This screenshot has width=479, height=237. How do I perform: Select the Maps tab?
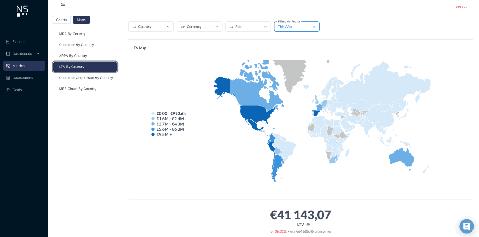[81, 20]
